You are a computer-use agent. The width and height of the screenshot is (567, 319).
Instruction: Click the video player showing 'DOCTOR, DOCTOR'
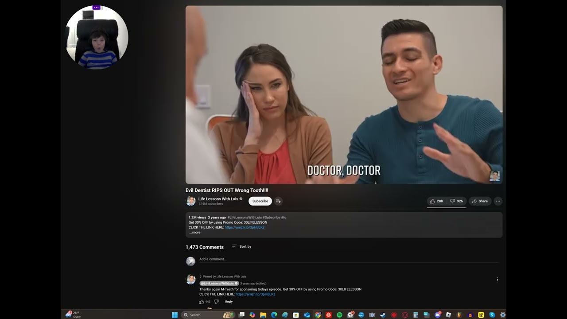[x=344, y=95]
